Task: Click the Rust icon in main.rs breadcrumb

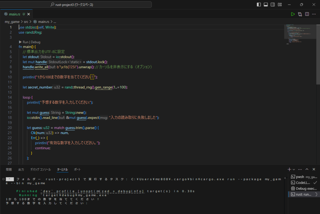Action: click(x=35, y=22)
